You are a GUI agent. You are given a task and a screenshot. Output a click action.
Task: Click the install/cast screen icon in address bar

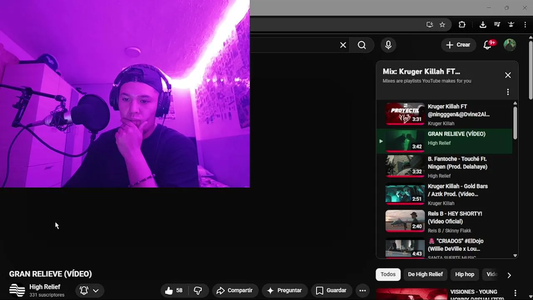pyautogui.click(x=430, y=25)
